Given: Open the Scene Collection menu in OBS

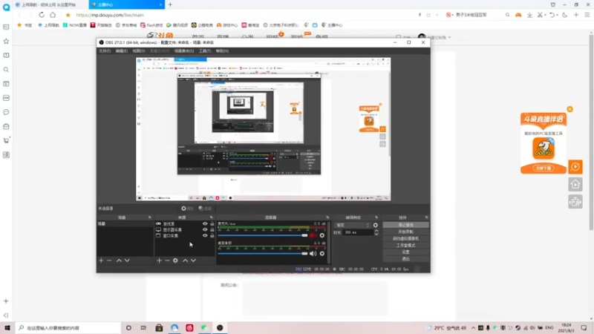Looking at the screenshot, I should pos(184,50).
